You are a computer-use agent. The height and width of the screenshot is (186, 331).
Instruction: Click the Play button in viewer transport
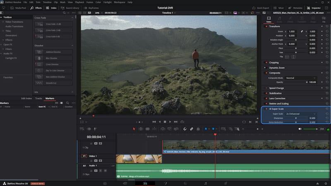(x=170, y=122)
